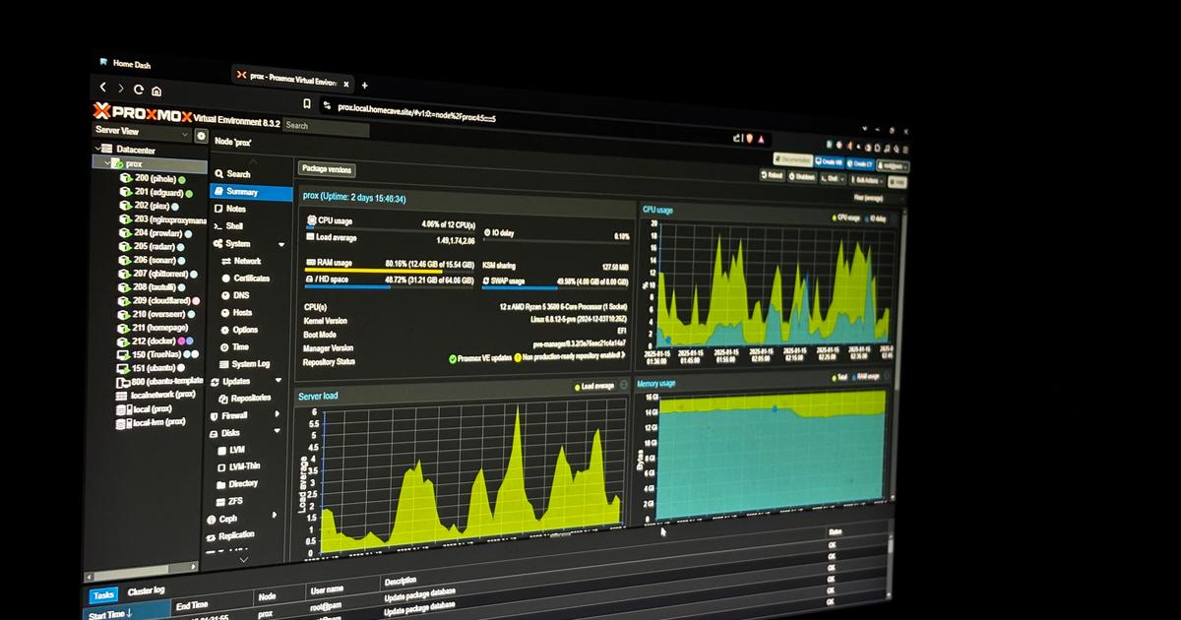Select container 207 (qbittorrent)
Viewport: 1181px width, 620px height.
click(x=159, y=273)
